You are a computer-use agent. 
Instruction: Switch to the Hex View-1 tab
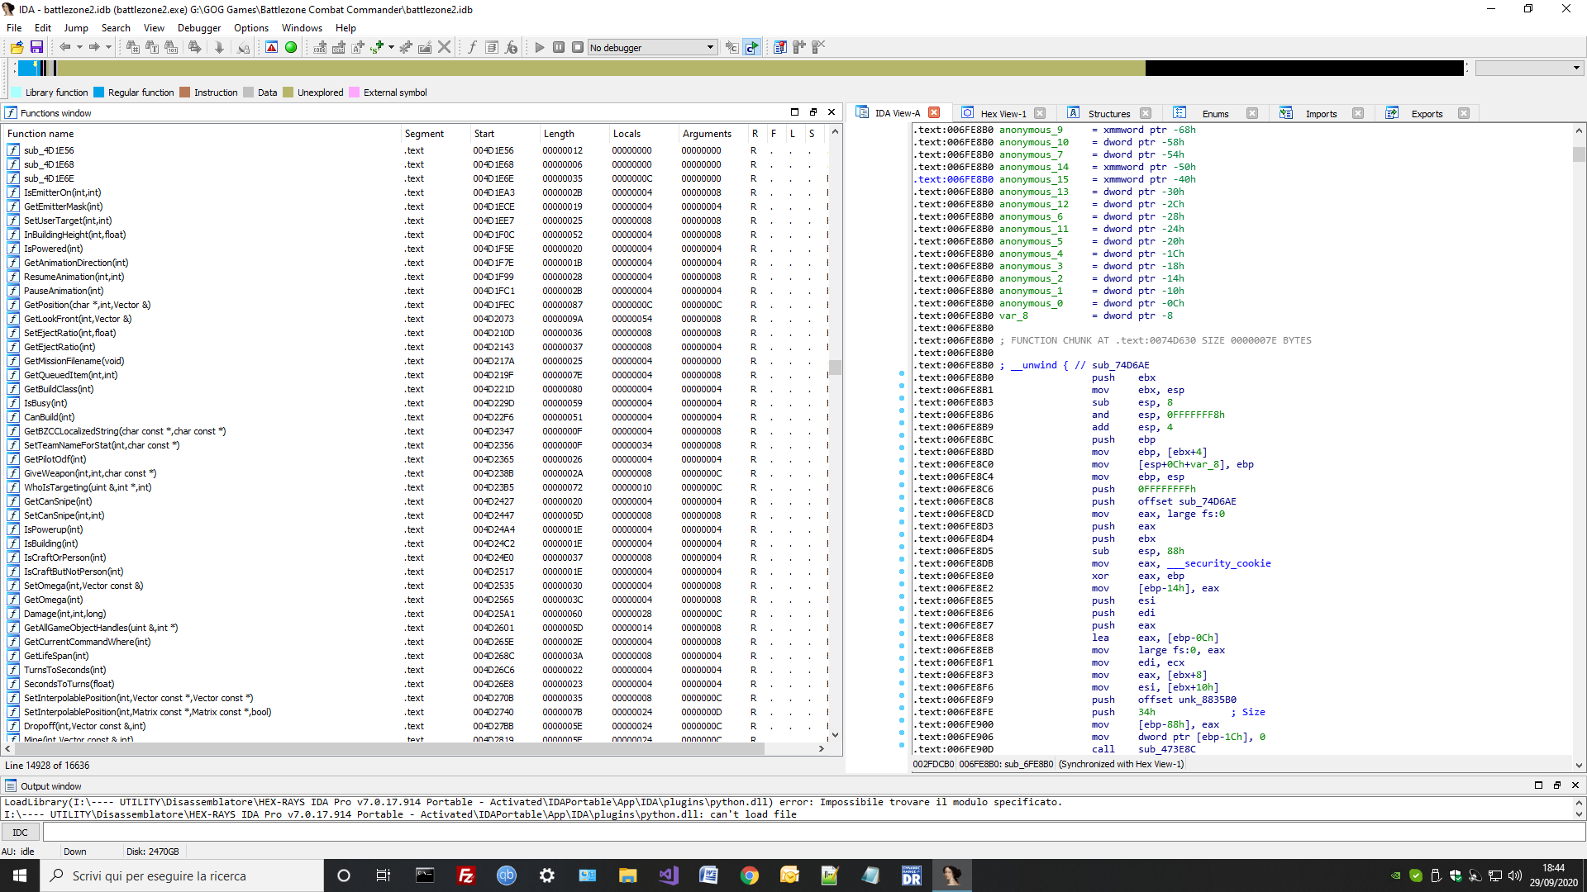[1003, 114]
